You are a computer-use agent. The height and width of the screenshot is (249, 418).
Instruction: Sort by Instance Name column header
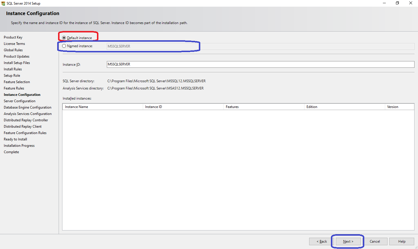(x=103, y=107)
